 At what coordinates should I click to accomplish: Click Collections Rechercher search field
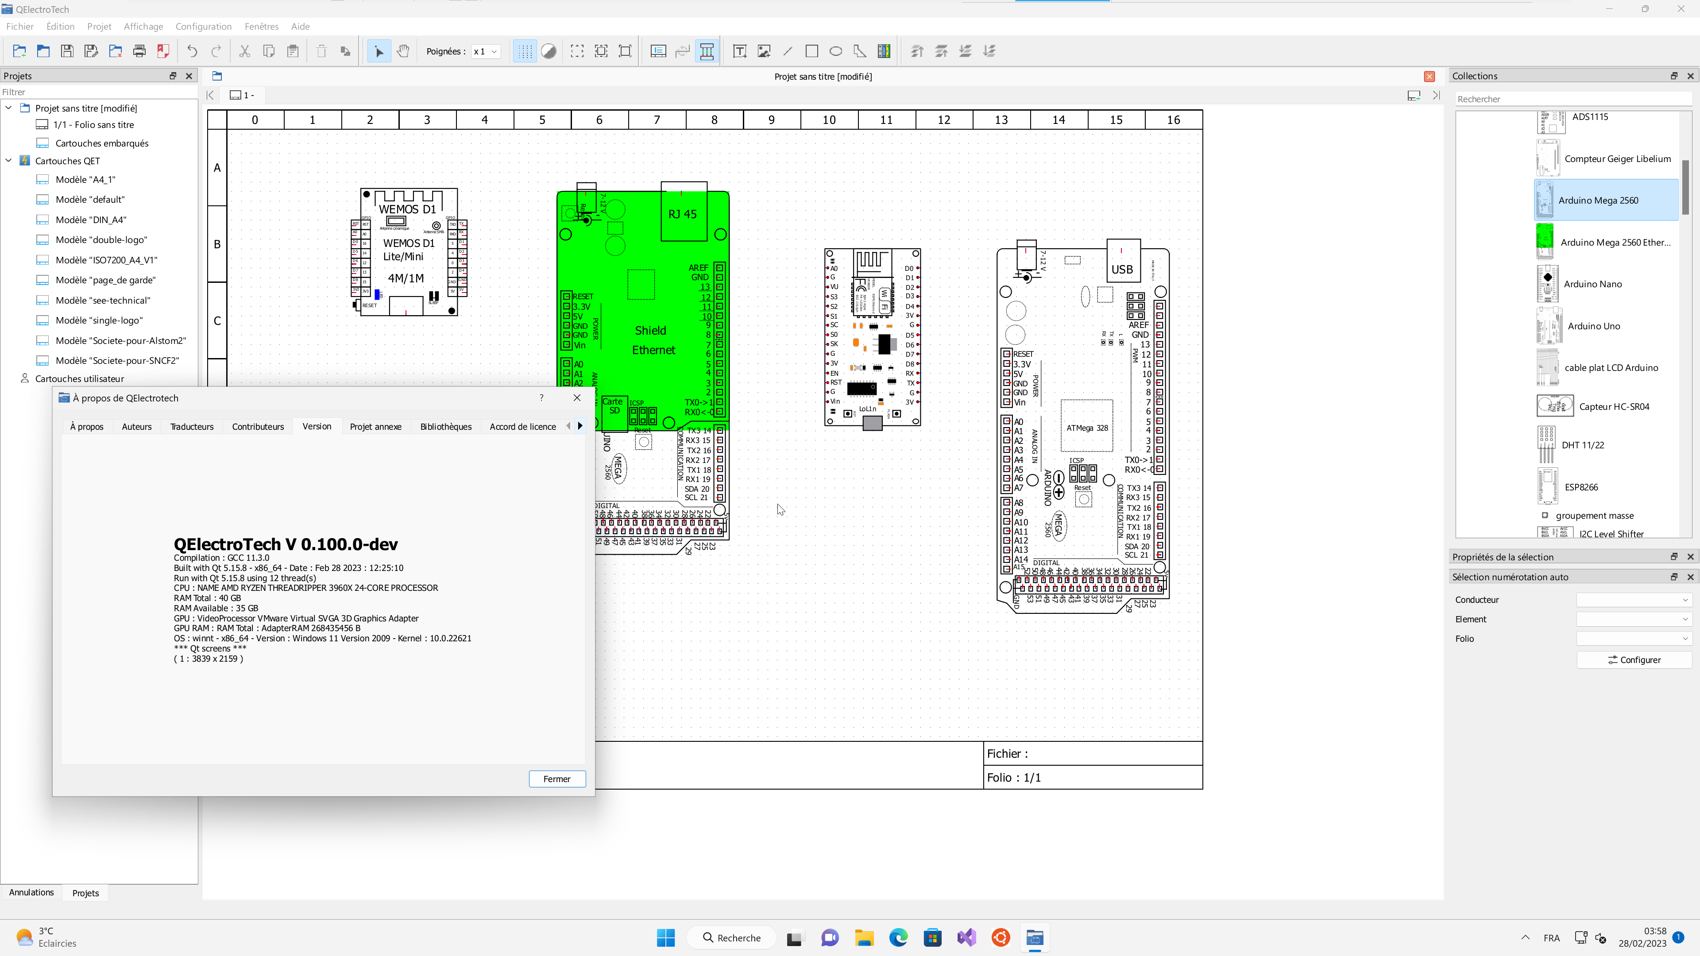pyautogui.click(x=1573, y=99)
